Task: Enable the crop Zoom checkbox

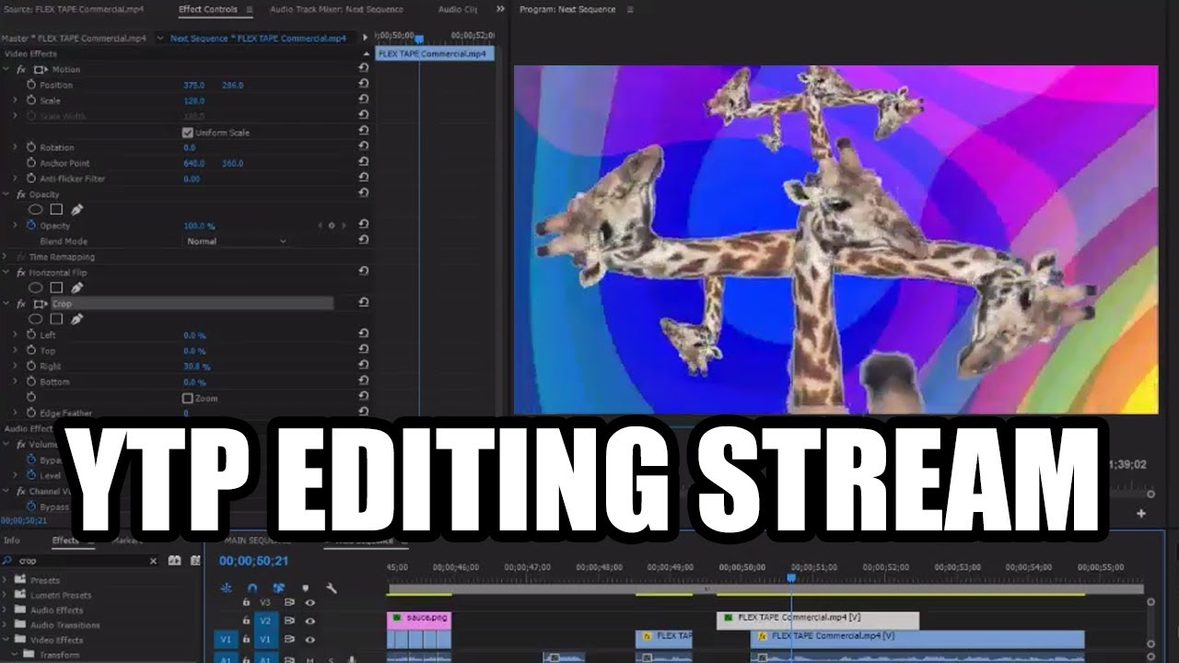Action: pyautogui.click(x=188, y=398)
